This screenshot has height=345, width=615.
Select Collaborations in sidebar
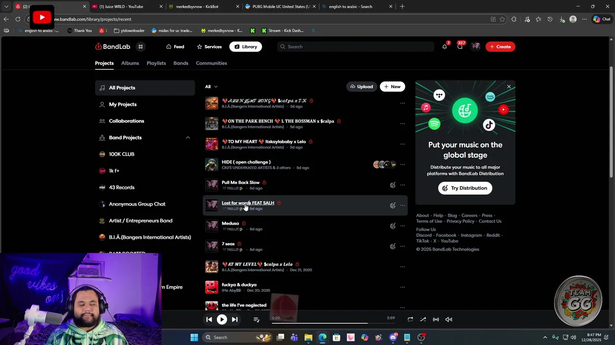(x=145, y=121)
